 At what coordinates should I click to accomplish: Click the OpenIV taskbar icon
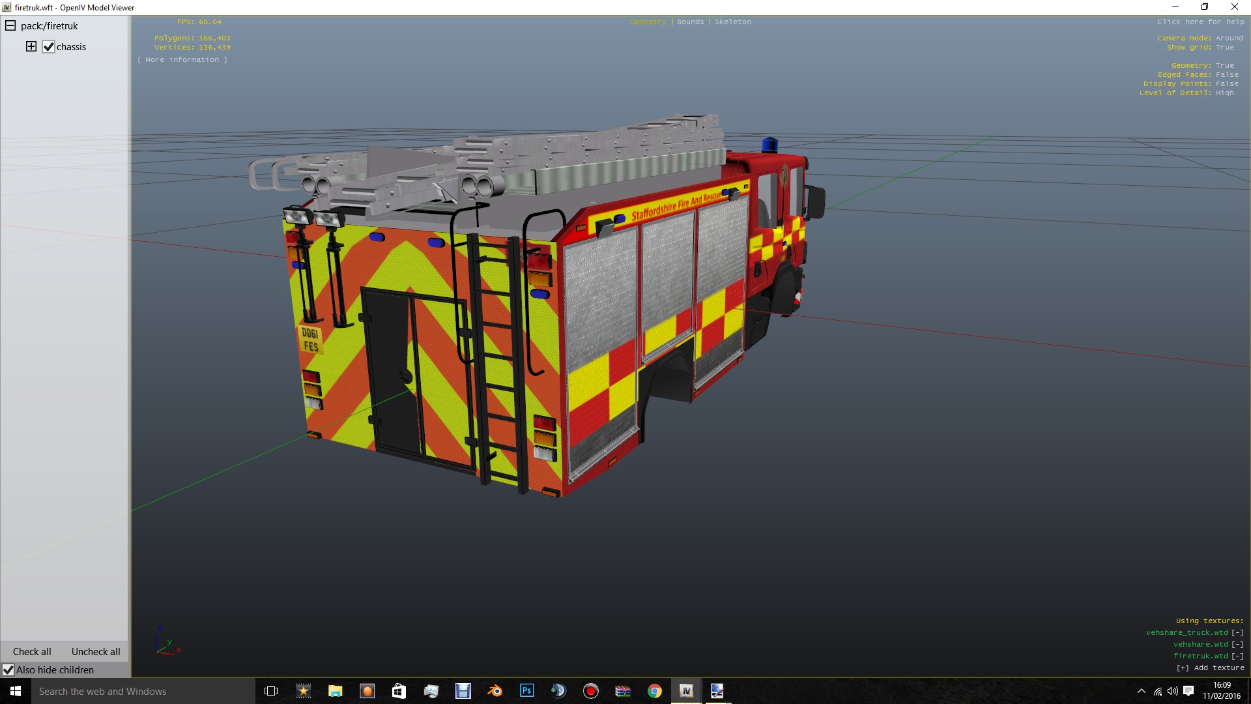point(686,691)
